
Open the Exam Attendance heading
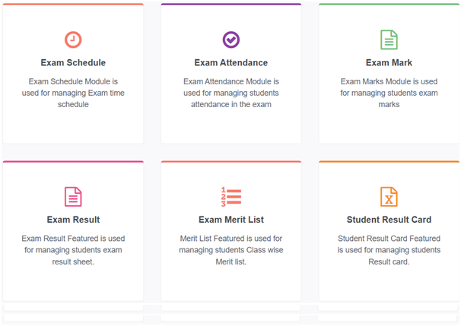(231, 62)
